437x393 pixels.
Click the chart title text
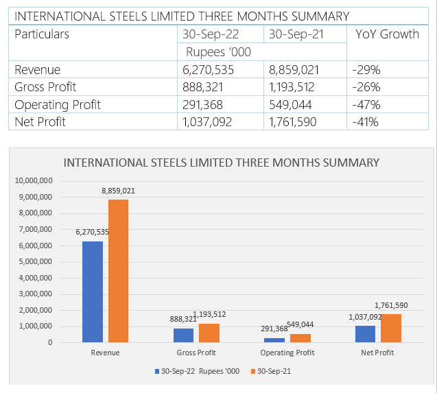coord(222,163)
